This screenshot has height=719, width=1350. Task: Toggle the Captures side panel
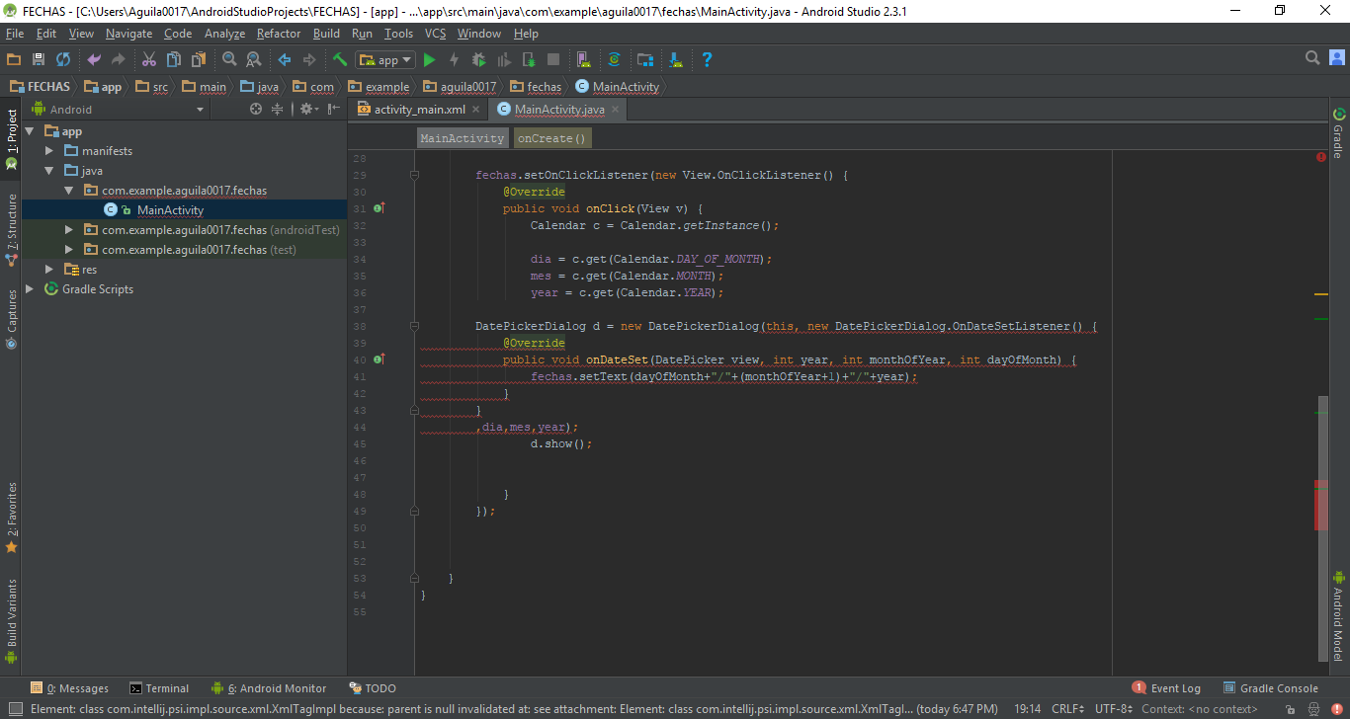click(11, 318)
